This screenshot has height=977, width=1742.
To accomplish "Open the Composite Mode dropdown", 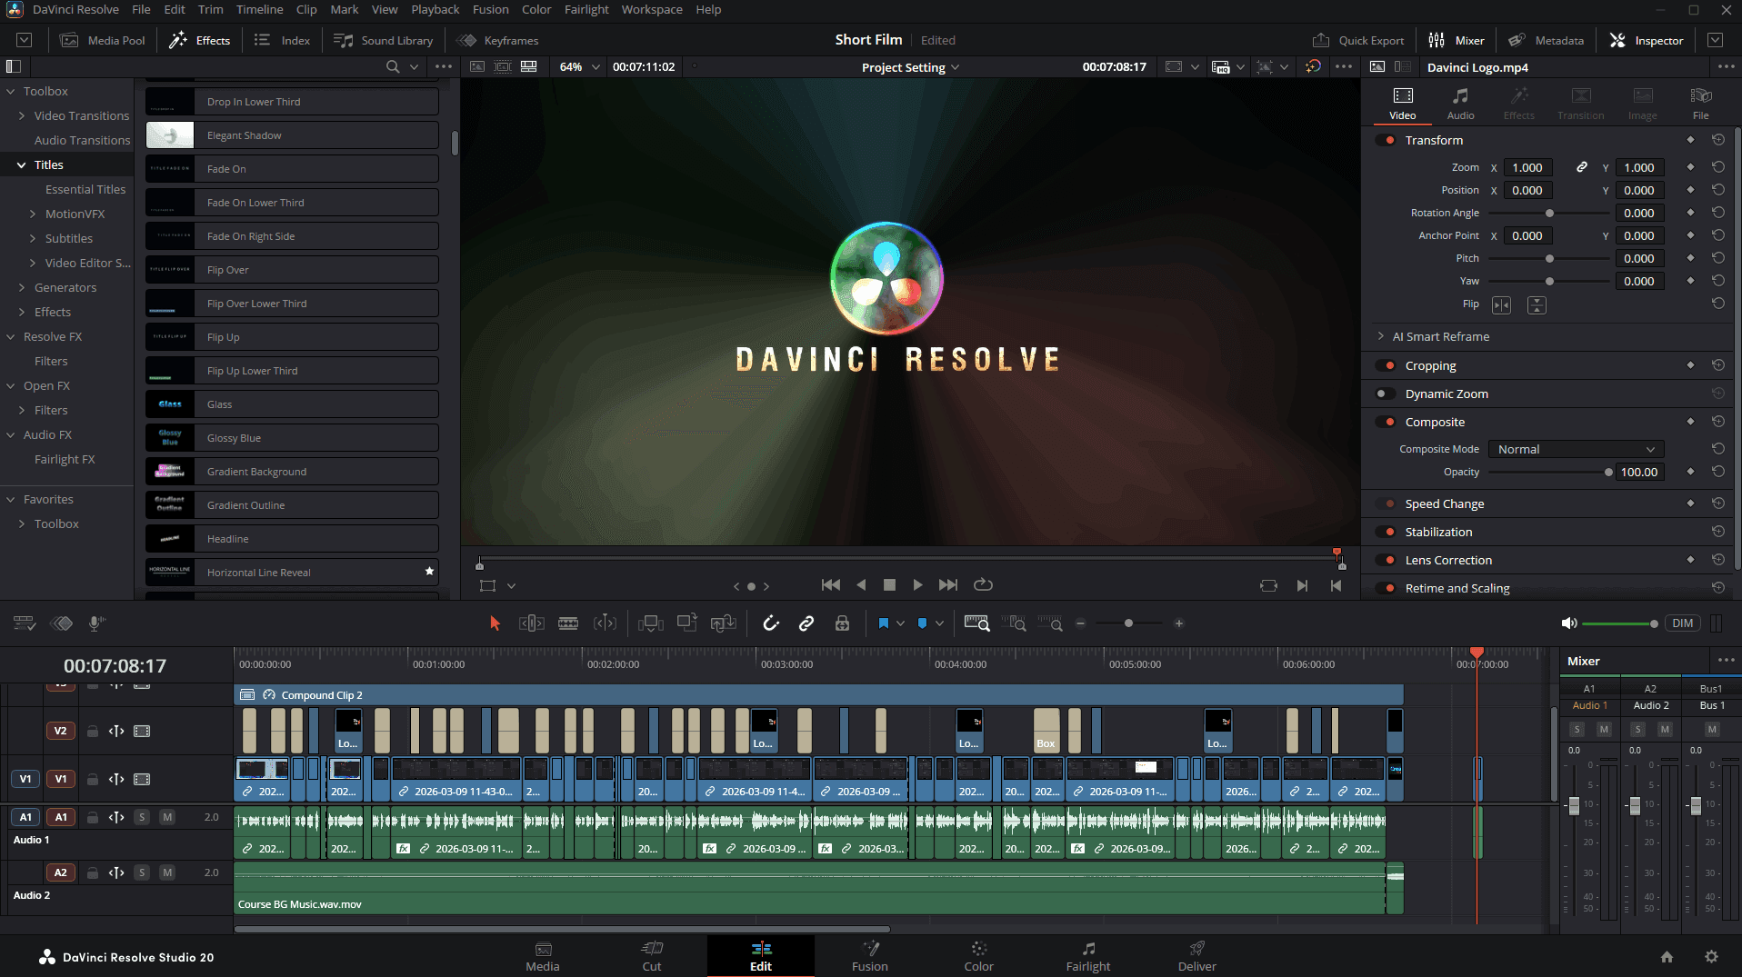I will click(1576, 449).
